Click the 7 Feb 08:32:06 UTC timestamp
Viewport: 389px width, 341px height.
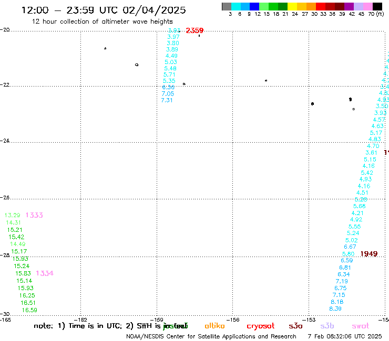345,336
